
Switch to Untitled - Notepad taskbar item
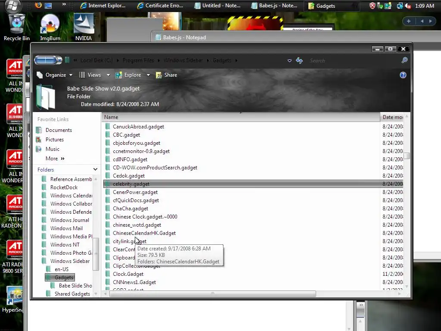[217, 6]
